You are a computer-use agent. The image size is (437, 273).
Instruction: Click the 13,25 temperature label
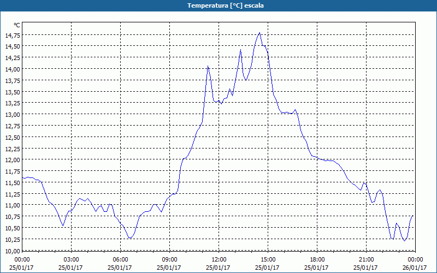point(13,103)
